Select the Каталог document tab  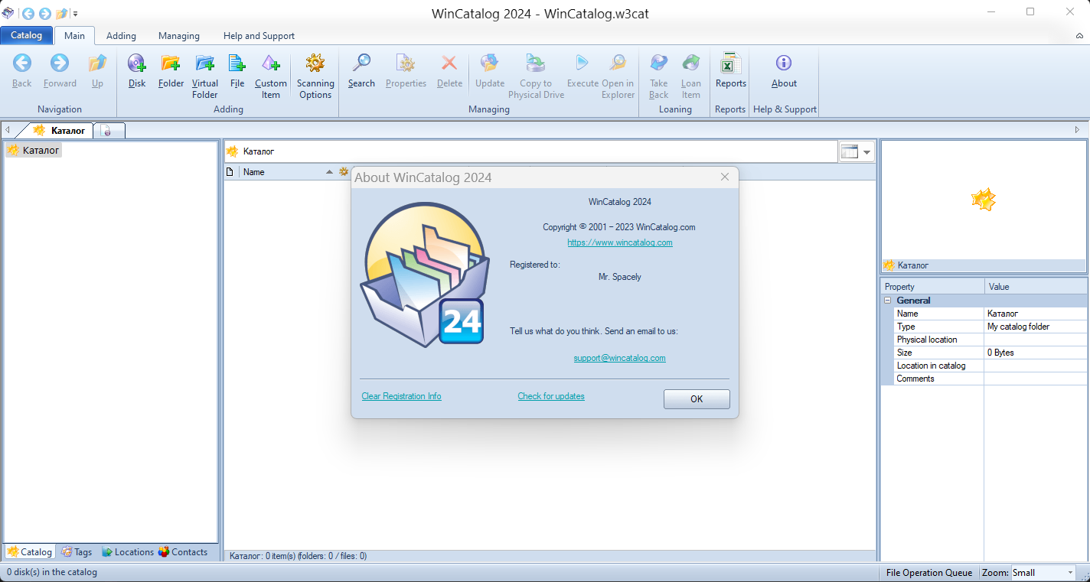point(60,131)
